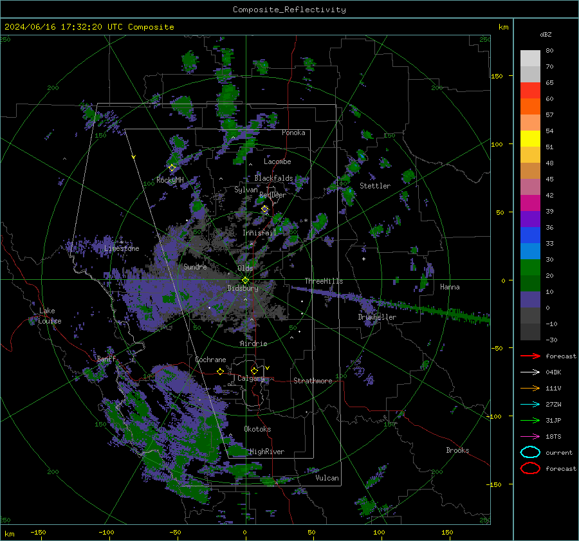Pick the slate purple 0-10 dBZ swatch

click(530, 300)
